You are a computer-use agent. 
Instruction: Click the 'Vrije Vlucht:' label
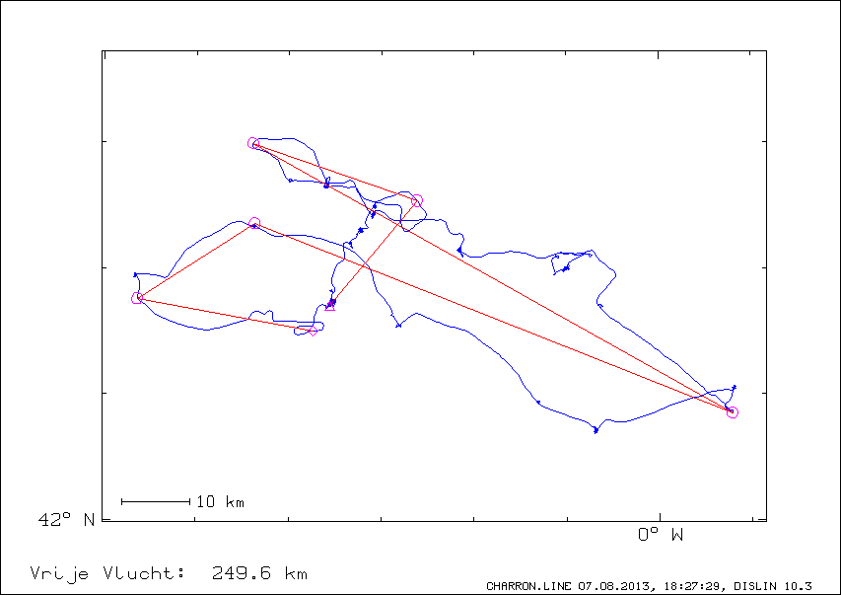click(x=107, y=573)
